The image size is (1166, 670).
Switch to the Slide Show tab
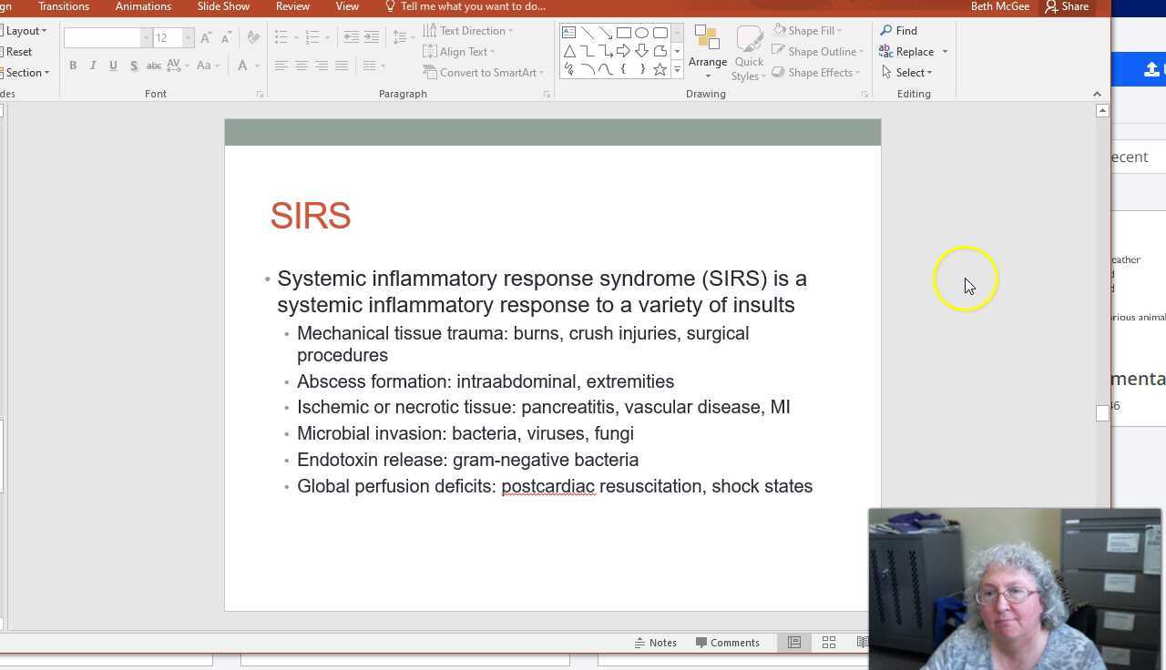tap(222, 6)
